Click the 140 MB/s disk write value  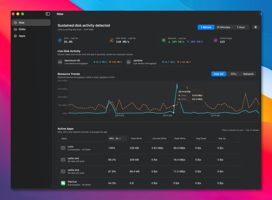[x=122, y=42]
